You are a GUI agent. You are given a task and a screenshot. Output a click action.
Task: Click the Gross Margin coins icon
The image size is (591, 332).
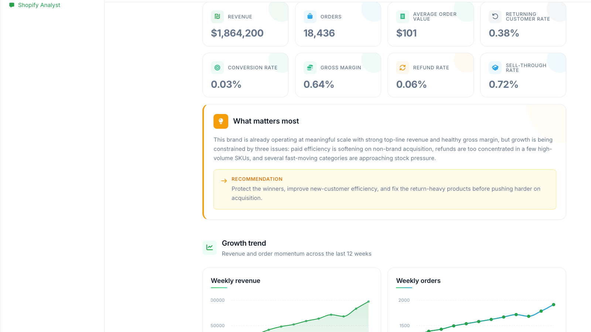[x=310, y=68]
